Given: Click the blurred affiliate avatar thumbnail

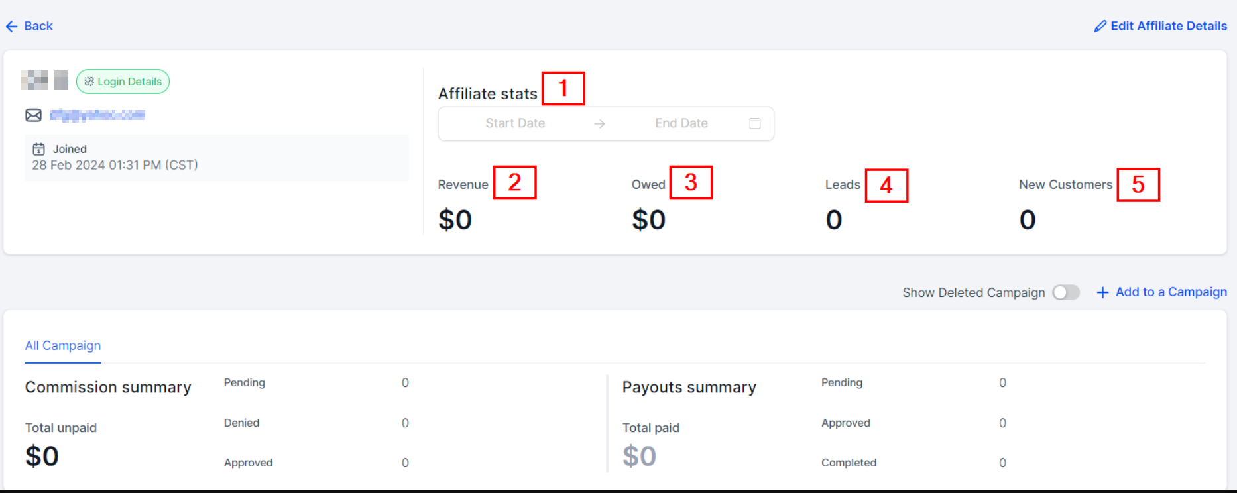Looking at the screenshot, I should 34,80.
